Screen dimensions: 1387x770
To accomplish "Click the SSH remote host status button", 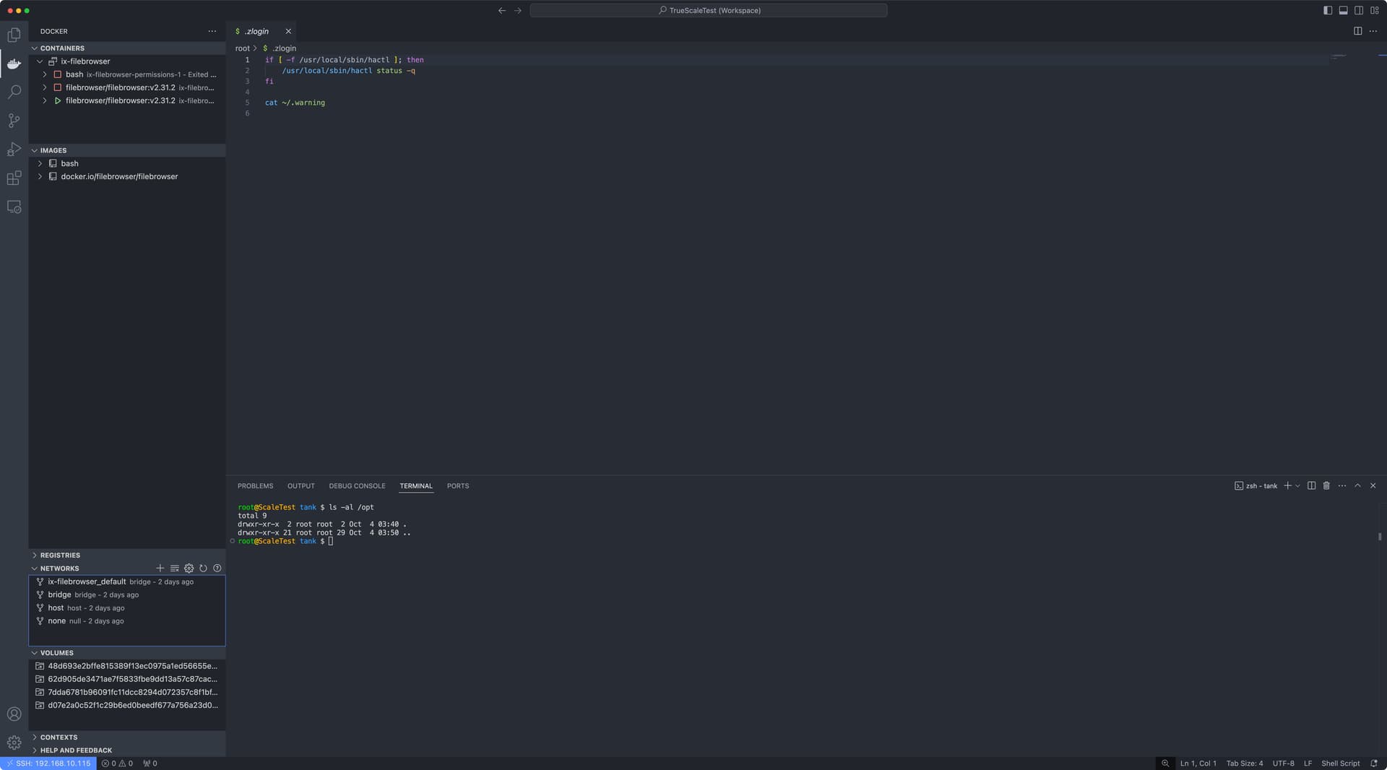I will coord(48,763).
